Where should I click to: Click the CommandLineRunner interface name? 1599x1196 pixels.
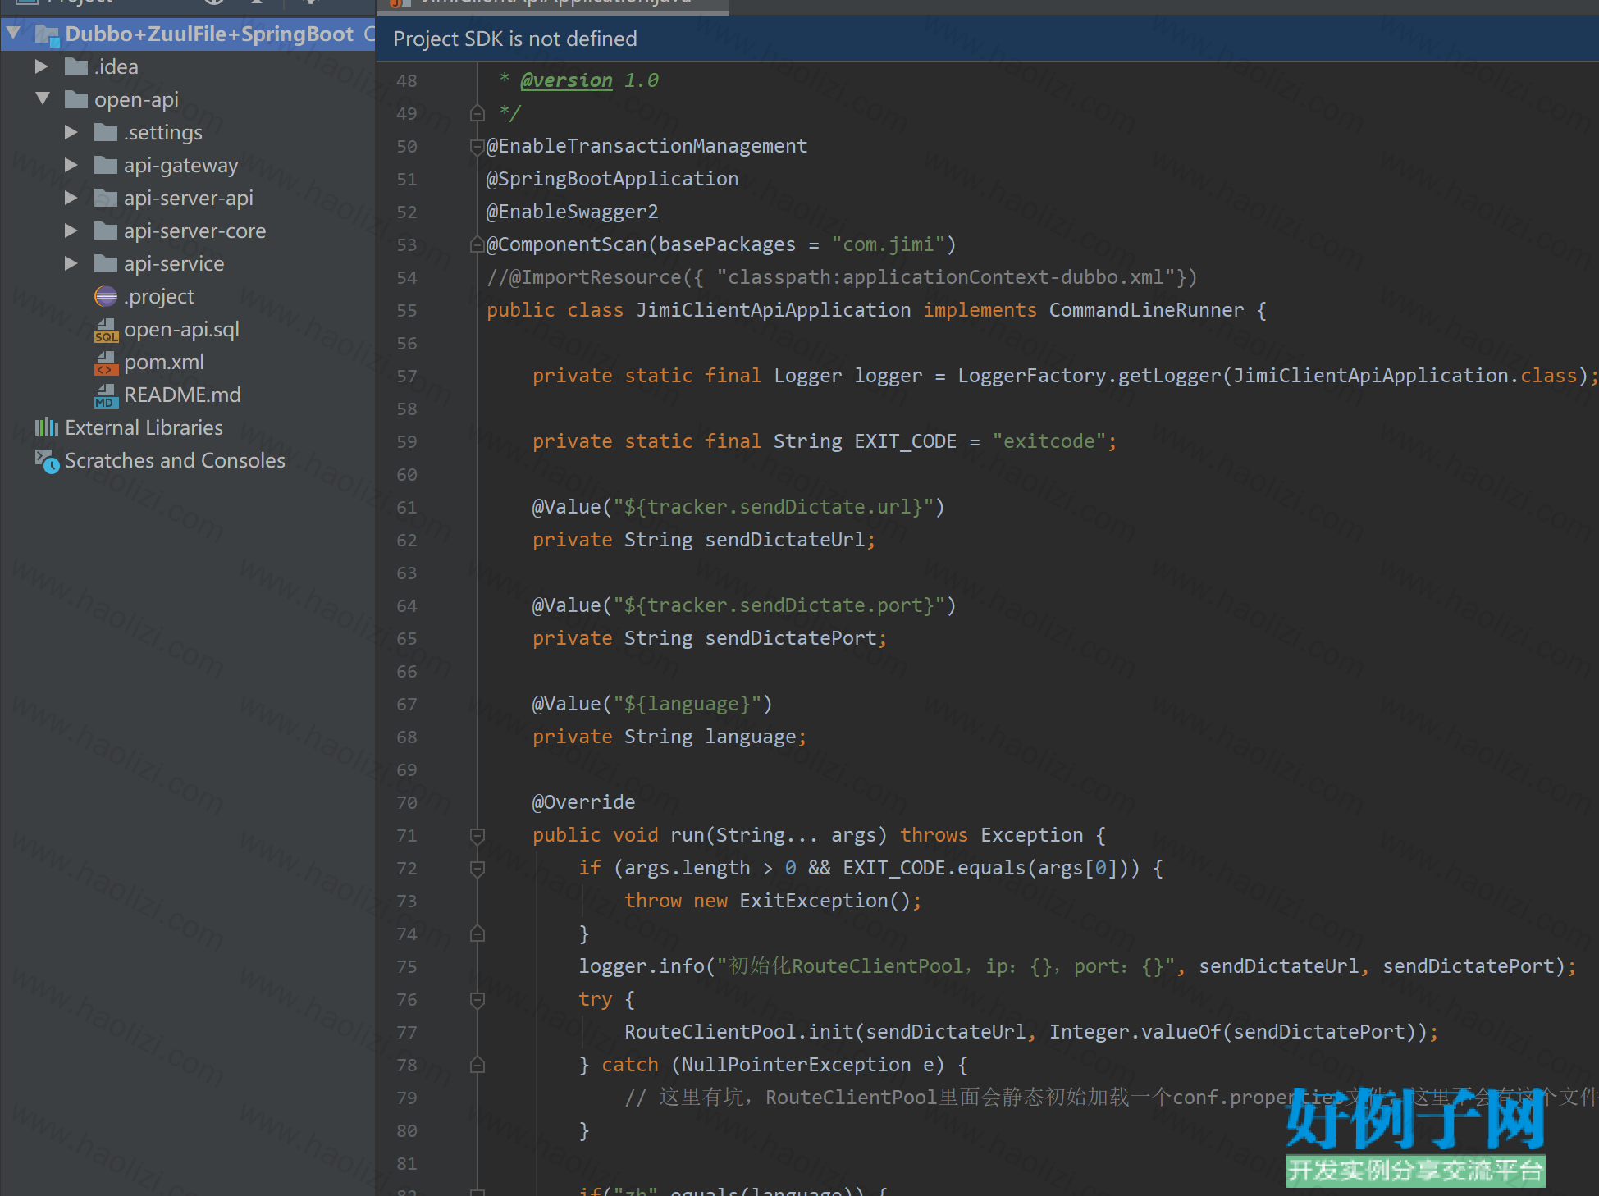[x=1146, y=310]
